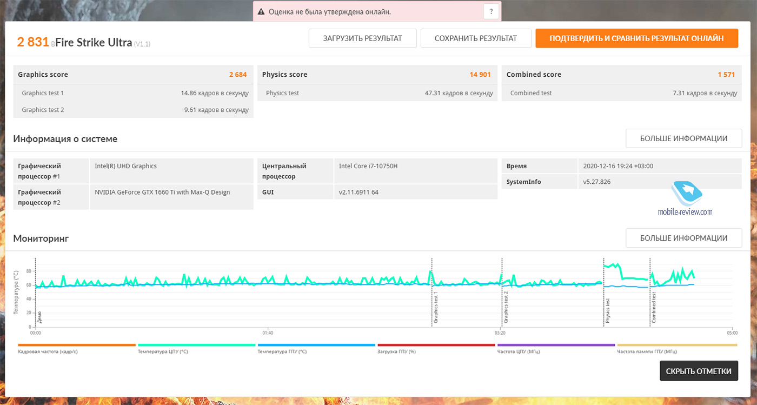Click the Graphics score heading
The image size is (757, 405).
[x=43, y=75]
